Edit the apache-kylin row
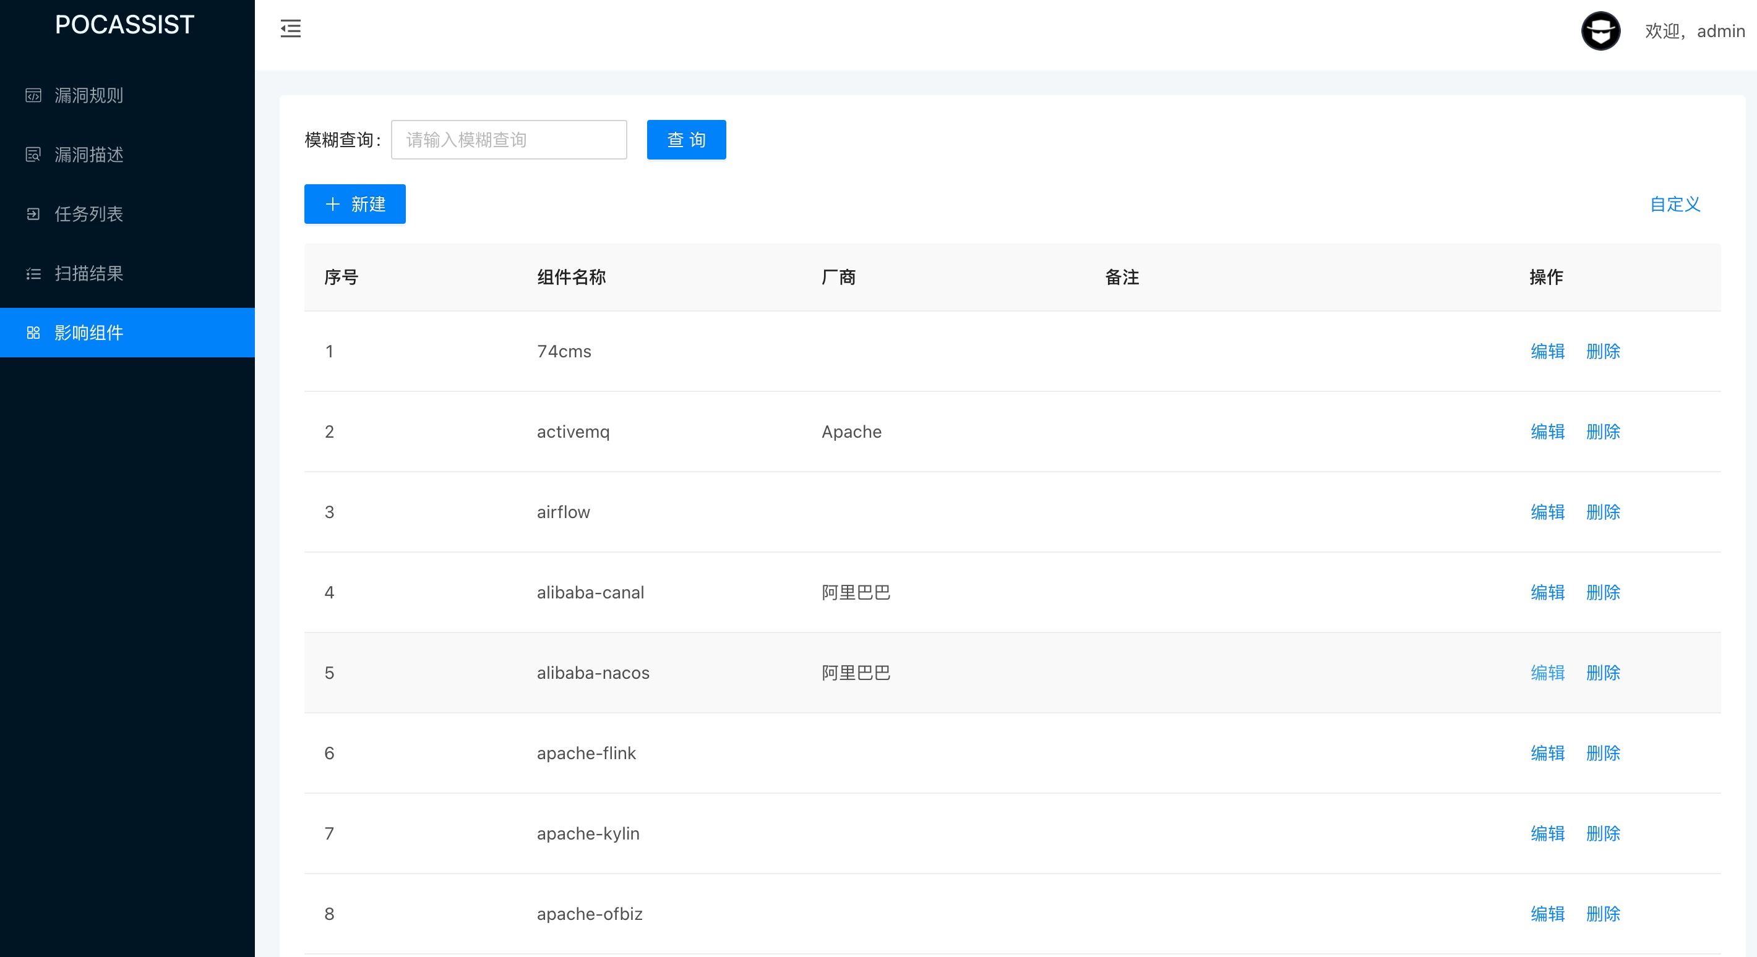 click(x=1547, y=833)
